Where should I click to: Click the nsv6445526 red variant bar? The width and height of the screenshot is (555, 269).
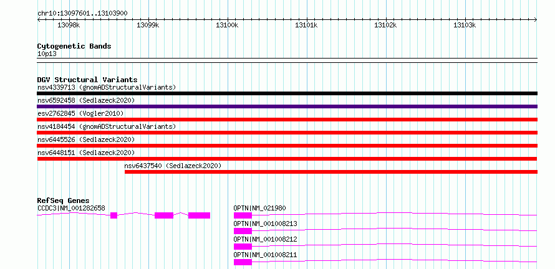[x=287, y=146]
